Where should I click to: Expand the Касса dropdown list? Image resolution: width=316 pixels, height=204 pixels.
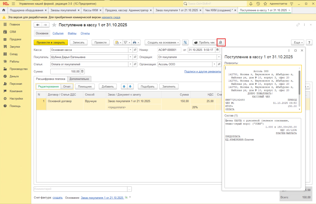click(131, 50)
